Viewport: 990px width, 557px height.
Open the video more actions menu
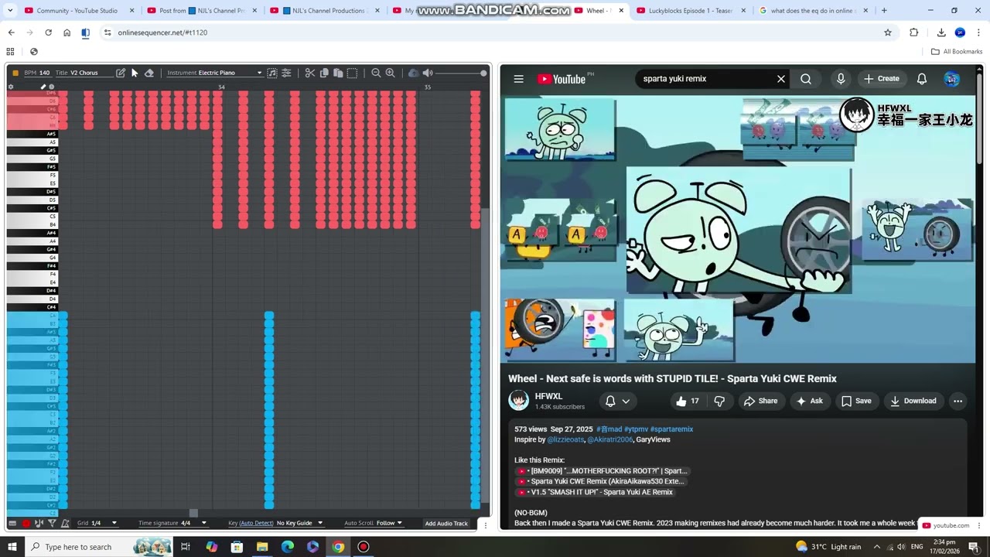(x=958, y=401)
